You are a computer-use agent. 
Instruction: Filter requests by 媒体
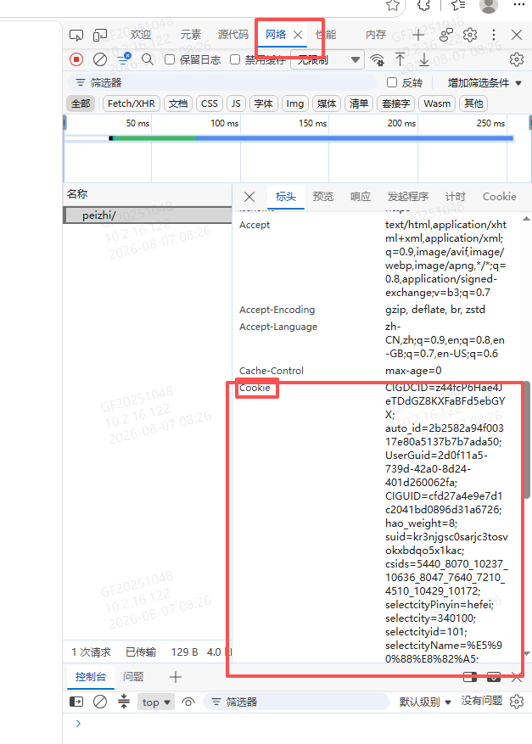tap(327, 103)
